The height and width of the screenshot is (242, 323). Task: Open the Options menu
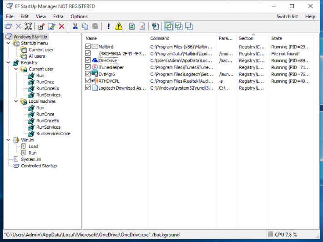point(79,16)
